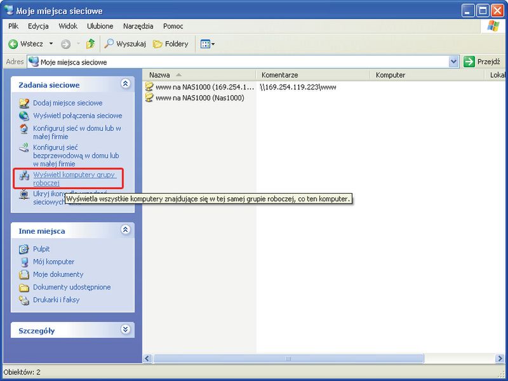Click Konfiguruj sieć bezprzewodową link

click(x=76, y=156)
